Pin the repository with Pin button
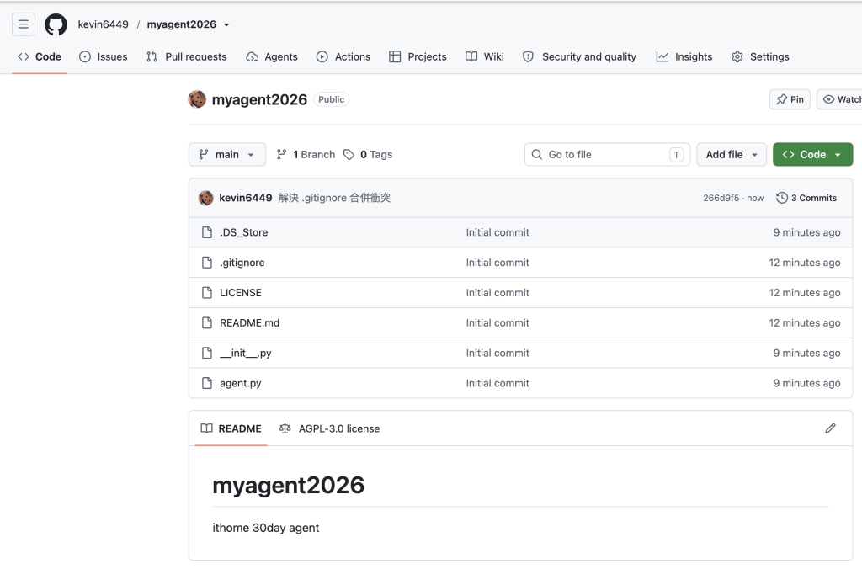Viewport: 862px width, 569px height. [x=790, y=99]
